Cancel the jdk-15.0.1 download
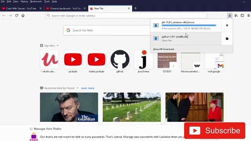The width and height of the screenshot is (251, 141). point(227,25)
